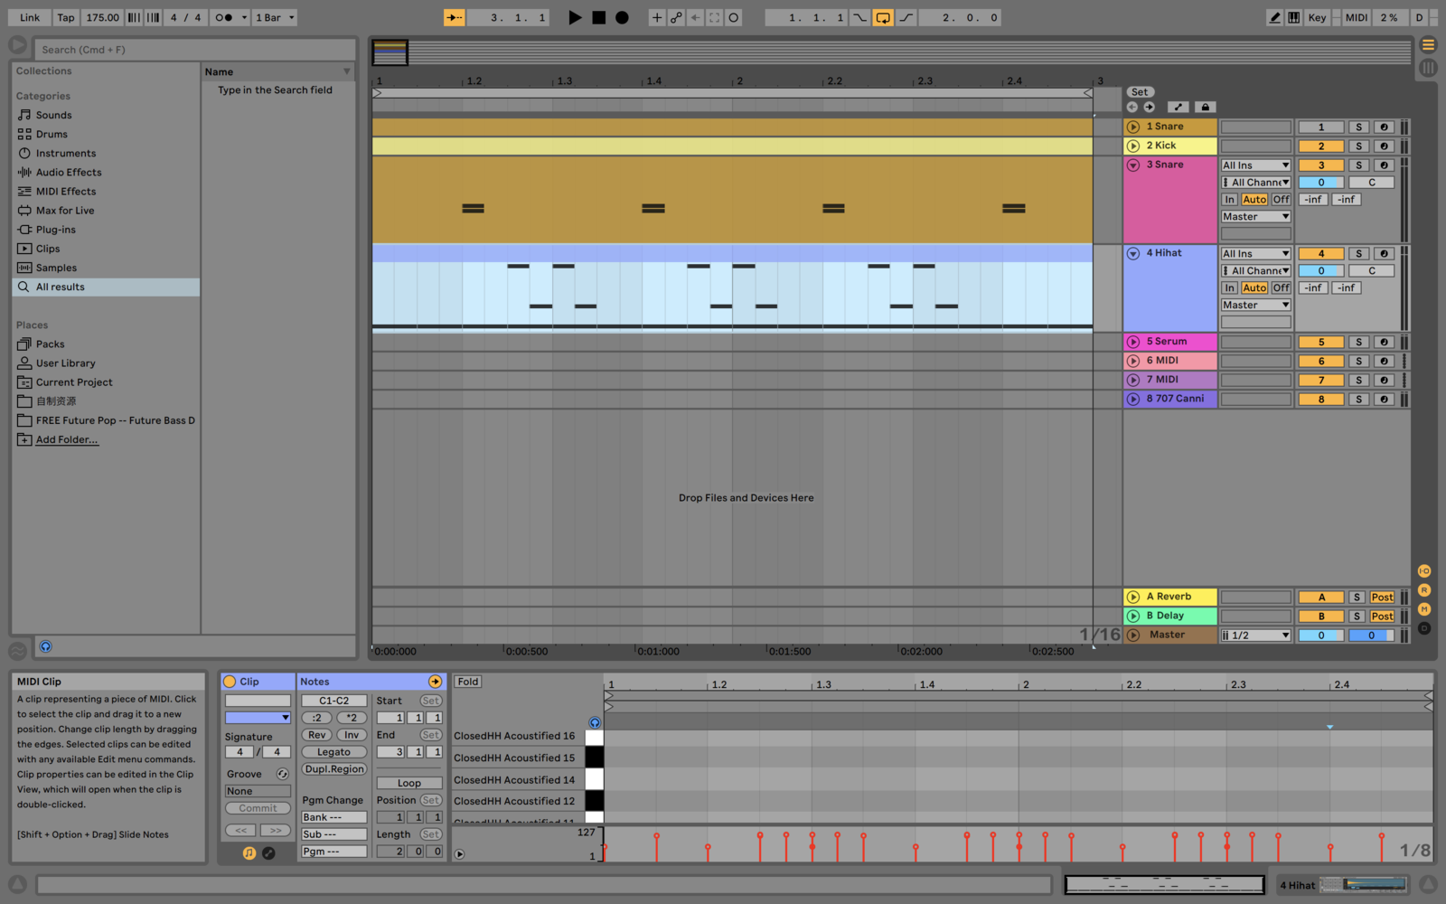Toggle Key Map Mode
1446x904 pixels.
pos(1317,17)
